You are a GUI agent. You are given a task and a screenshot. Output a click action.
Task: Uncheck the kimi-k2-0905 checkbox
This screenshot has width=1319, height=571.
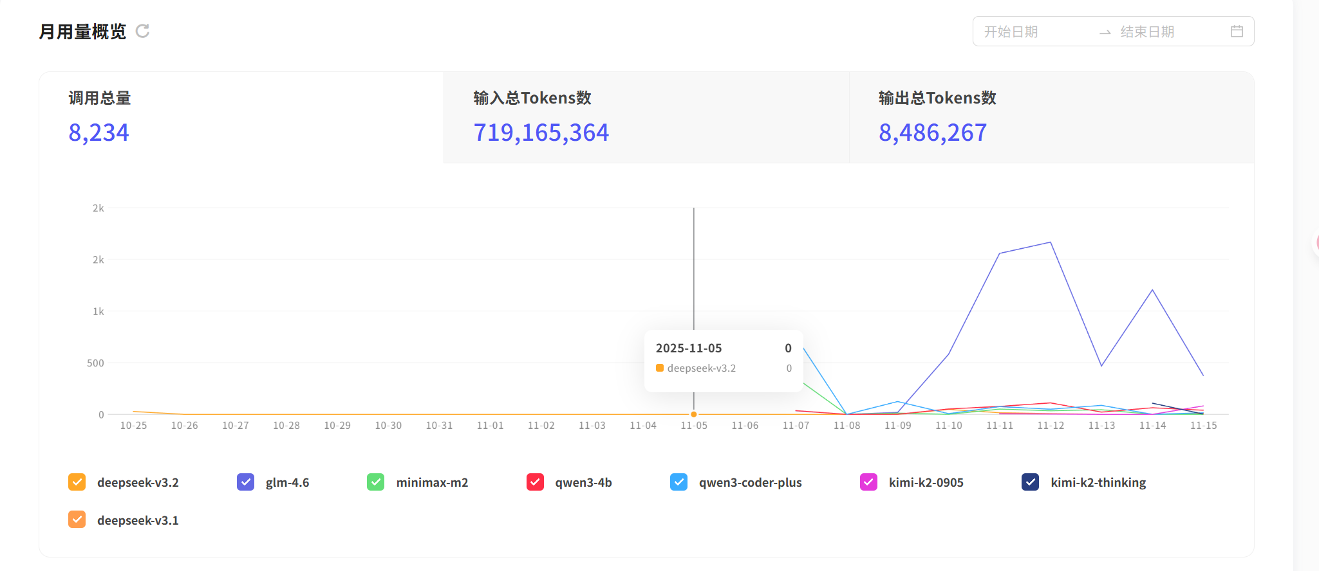click(x=868, y=482)
